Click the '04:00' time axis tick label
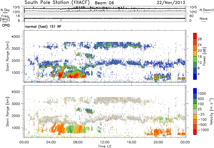The height and width of the screenshot is (148, 214). point(51,142)
